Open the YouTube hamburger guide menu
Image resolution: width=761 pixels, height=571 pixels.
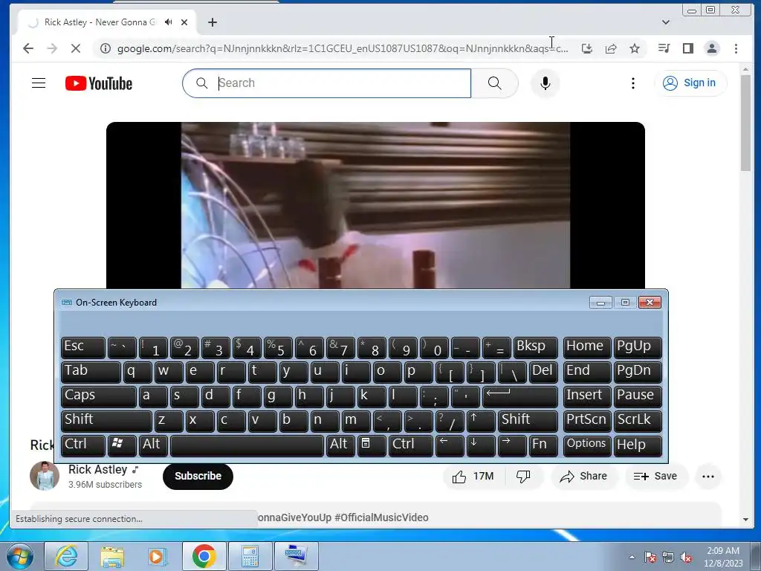click(39, 83)
